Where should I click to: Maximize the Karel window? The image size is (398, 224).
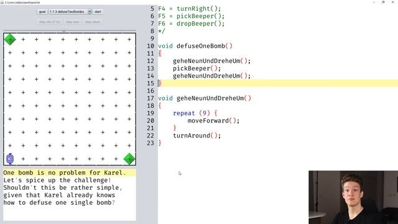coord(383,2)
